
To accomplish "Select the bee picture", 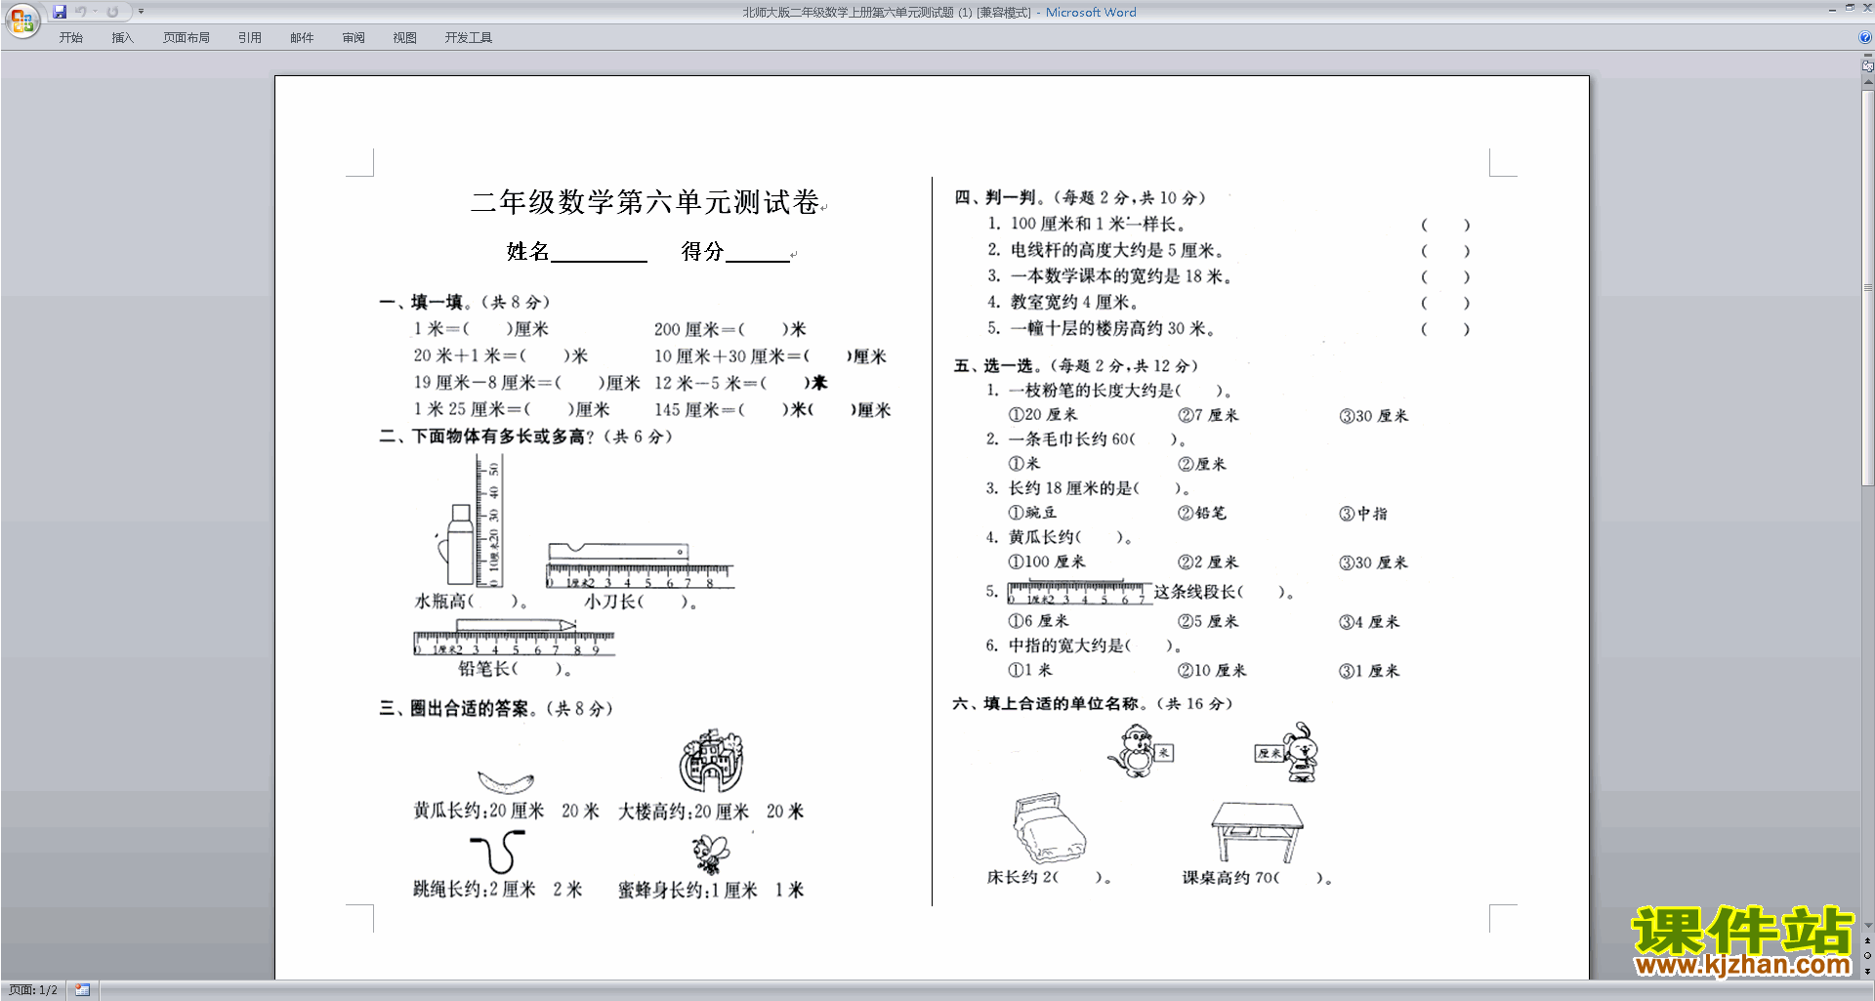I will pos(710,854).
